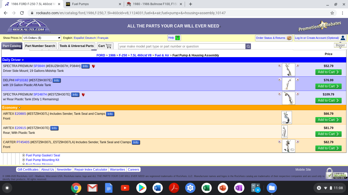
Task: Click next-image arrow for SPECTRA SP384H thumbnail
Action: point(297,66)
